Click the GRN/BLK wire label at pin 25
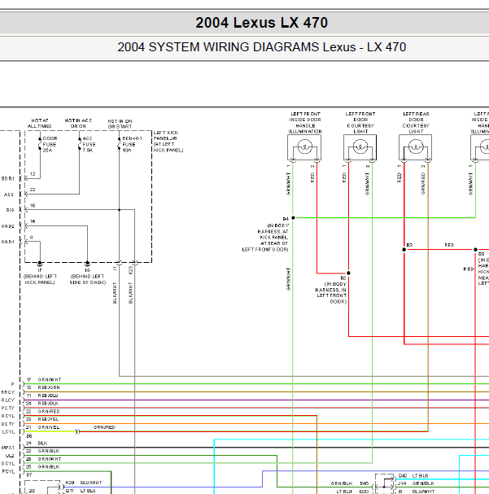This screenshot has height=494, width=489. [49, 467]
